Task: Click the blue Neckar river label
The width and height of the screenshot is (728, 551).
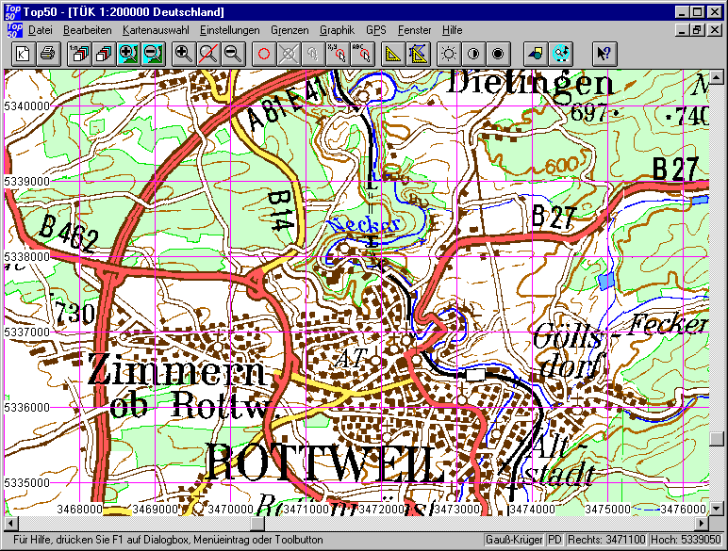Action: tap(364, 225)
